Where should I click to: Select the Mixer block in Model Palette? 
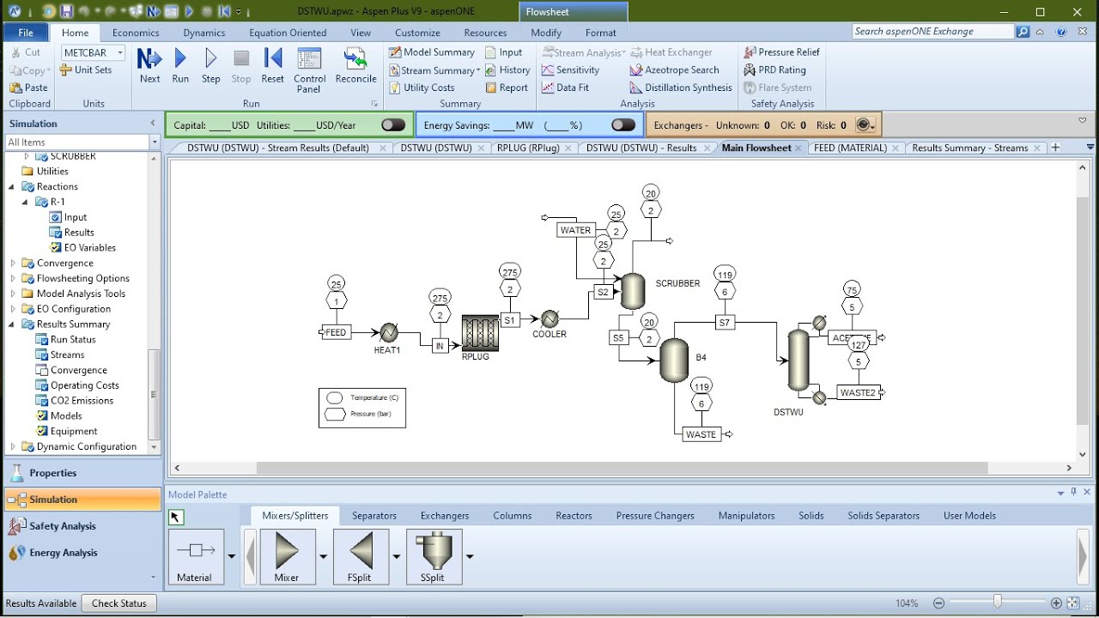point(287,556)
